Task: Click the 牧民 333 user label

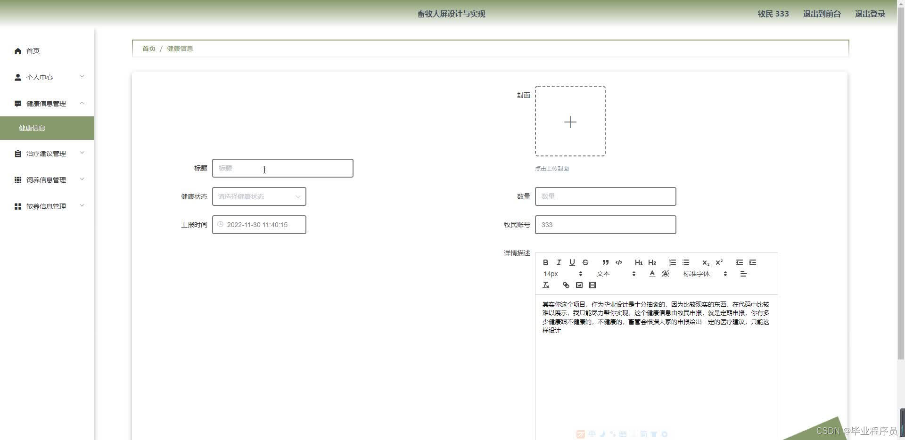Action: coord(773,14)
